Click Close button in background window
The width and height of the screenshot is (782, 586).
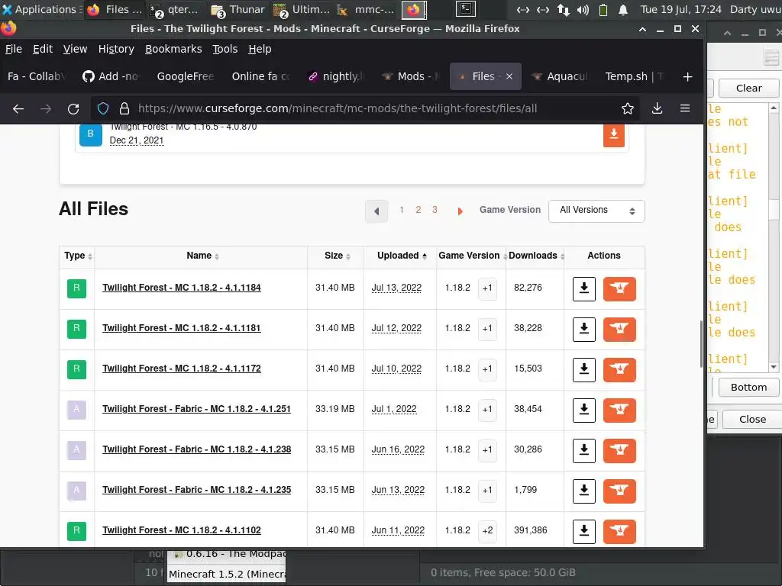752,420
